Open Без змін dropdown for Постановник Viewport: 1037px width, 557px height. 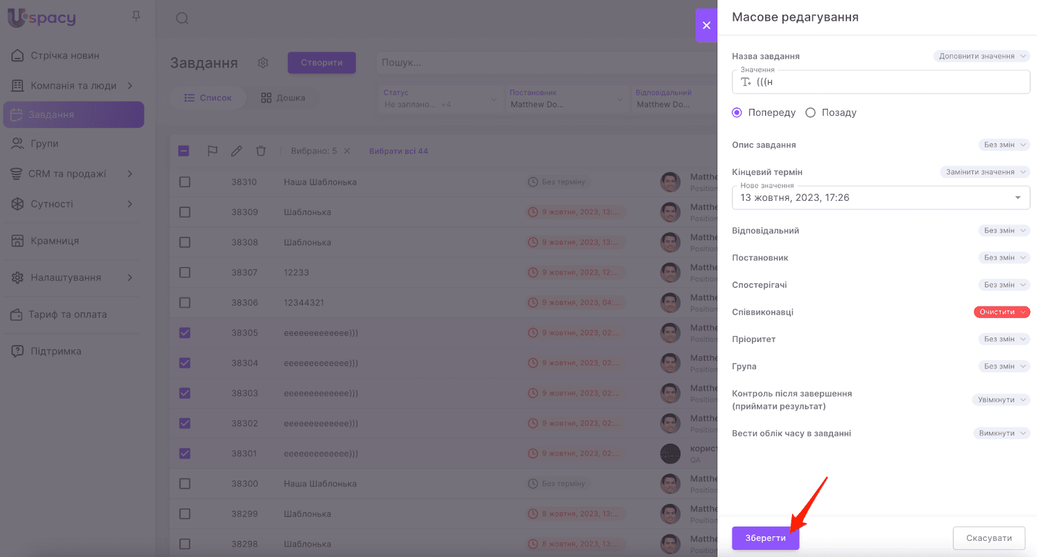point(1004,258)
